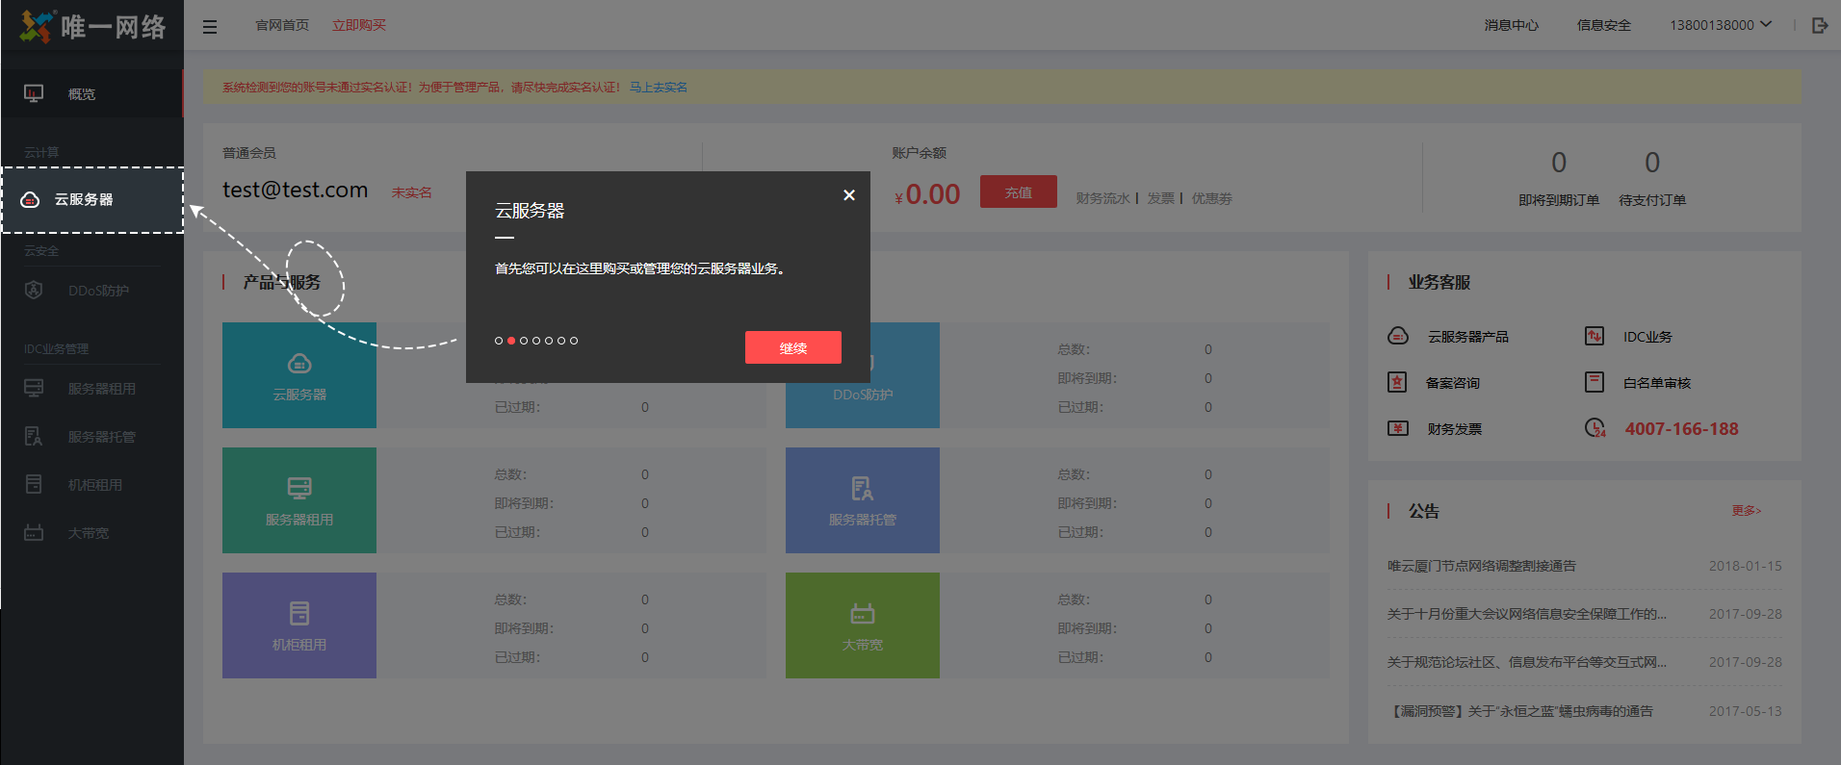Click the 白名单审核 support icon
1841x765 pixels.
(1595, 382)
